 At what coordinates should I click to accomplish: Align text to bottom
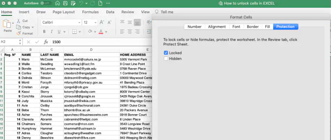(137, 22)
